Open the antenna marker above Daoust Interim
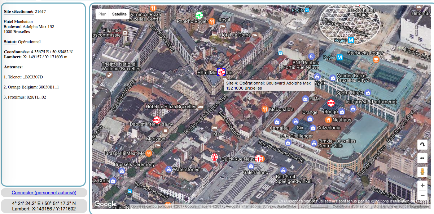The image size is (434, 214). coord(157,120)
